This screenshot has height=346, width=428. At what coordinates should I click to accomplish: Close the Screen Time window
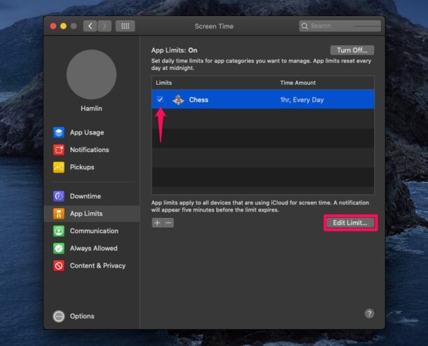coord(53,26)
